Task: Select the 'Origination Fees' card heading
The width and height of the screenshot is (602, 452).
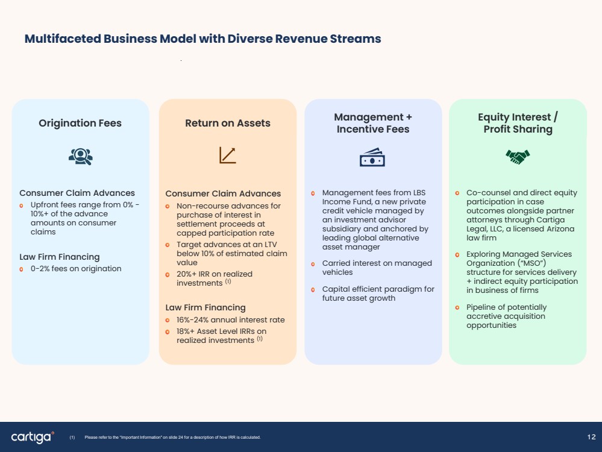Action: pyautogui.click(x=80, y=123)
